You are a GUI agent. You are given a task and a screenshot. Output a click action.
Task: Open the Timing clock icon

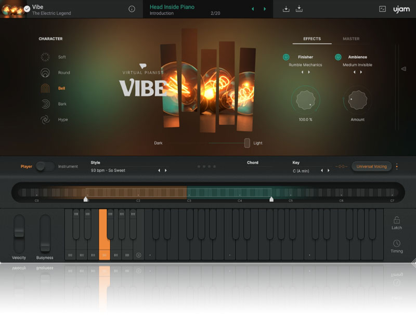397,243
